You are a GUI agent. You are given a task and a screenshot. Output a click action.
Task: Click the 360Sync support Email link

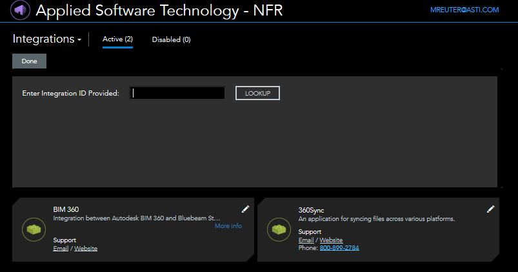tap(306, 240)
